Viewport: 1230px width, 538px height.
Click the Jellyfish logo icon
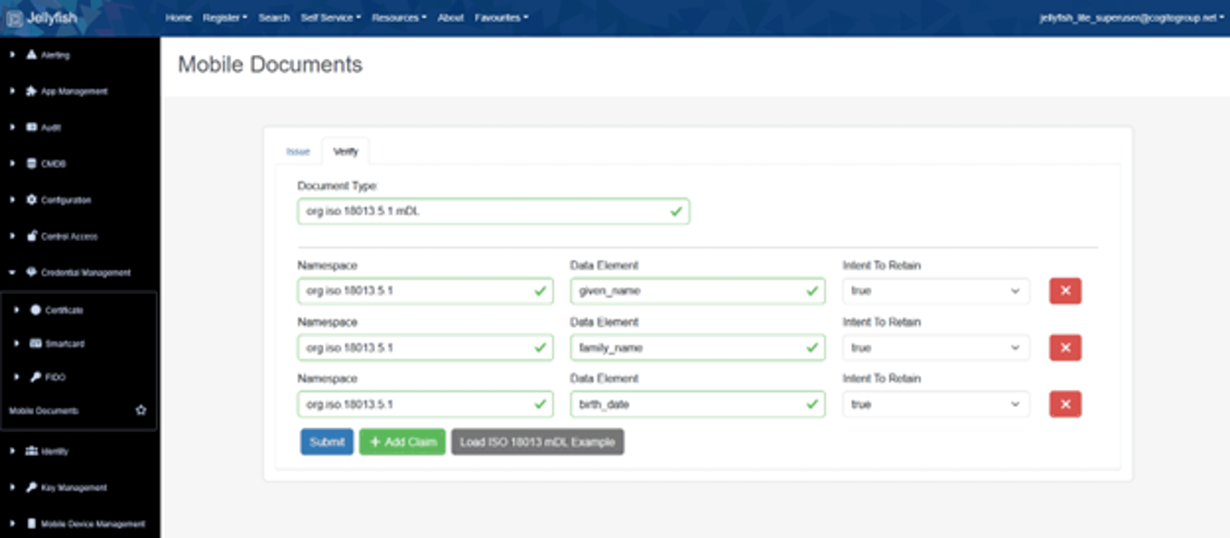tap(14, 19)
